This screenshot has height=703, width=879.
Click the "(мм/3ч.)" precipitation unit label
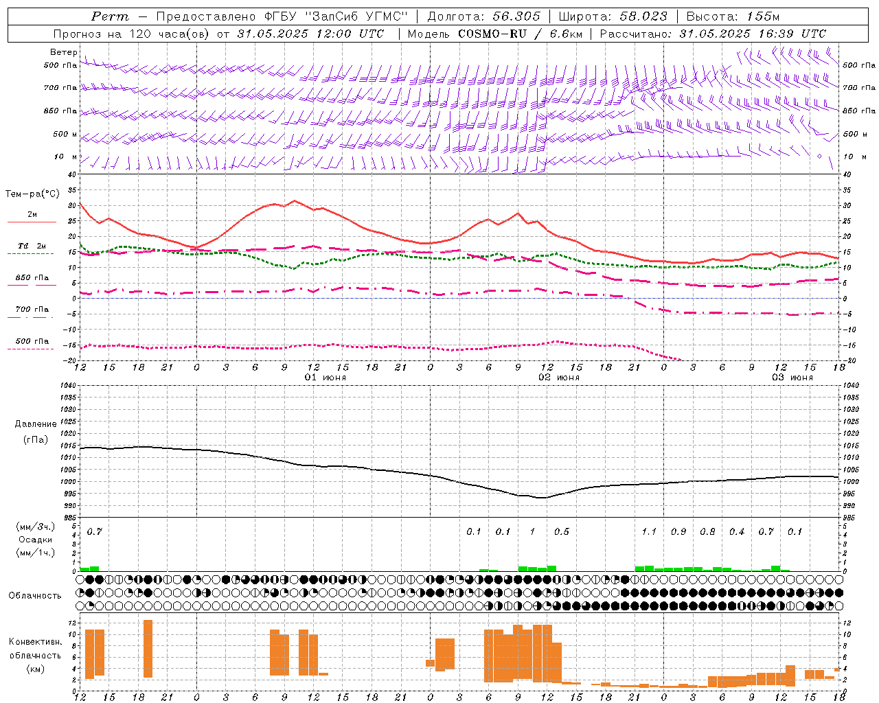[x=36, y=527]
